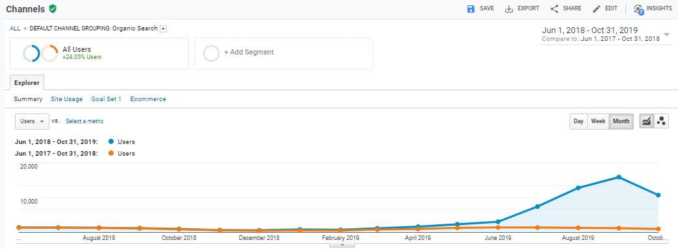
Task: Open the Organic Search channel grouping dropdown
Action: tap(164, 29)
